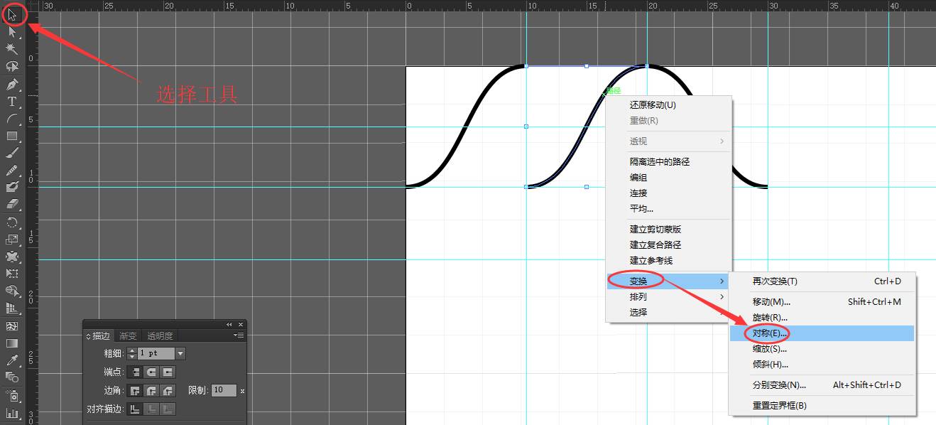Select the Free Transform tool
Image resolution: width=936 pixels, height=425 pixels.
tap(12, 274)
